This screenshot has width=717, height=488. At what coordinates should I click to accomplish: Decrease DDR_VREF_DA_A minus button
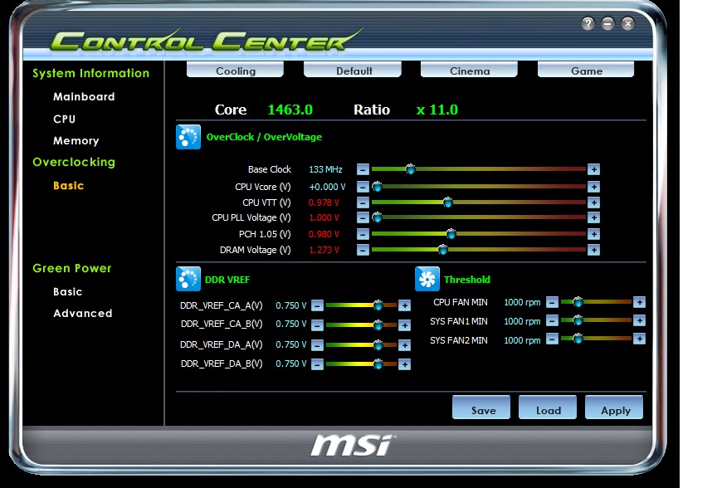[x=317, y=345]
